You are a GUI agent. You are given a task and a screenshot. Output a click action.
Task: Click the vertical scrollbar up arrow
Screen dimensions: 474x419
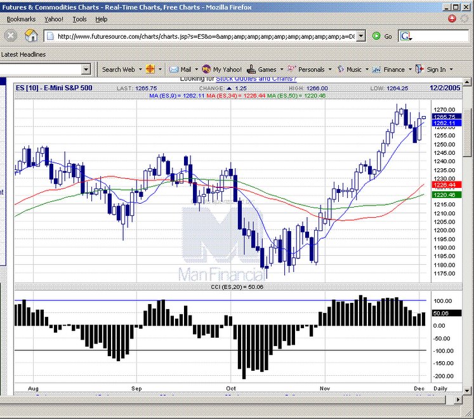[x=467, y=82]
